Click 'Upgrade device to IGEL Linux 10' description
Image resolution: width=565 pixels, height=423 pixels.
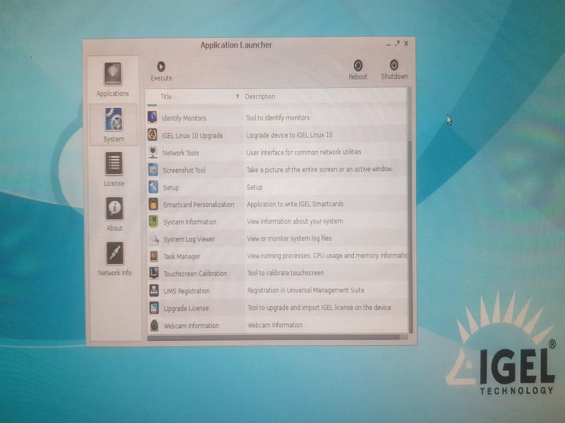290,135
